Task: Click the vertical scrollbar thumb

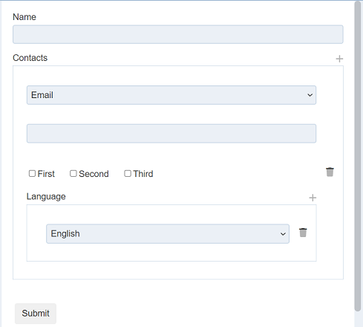Action: 357,156
